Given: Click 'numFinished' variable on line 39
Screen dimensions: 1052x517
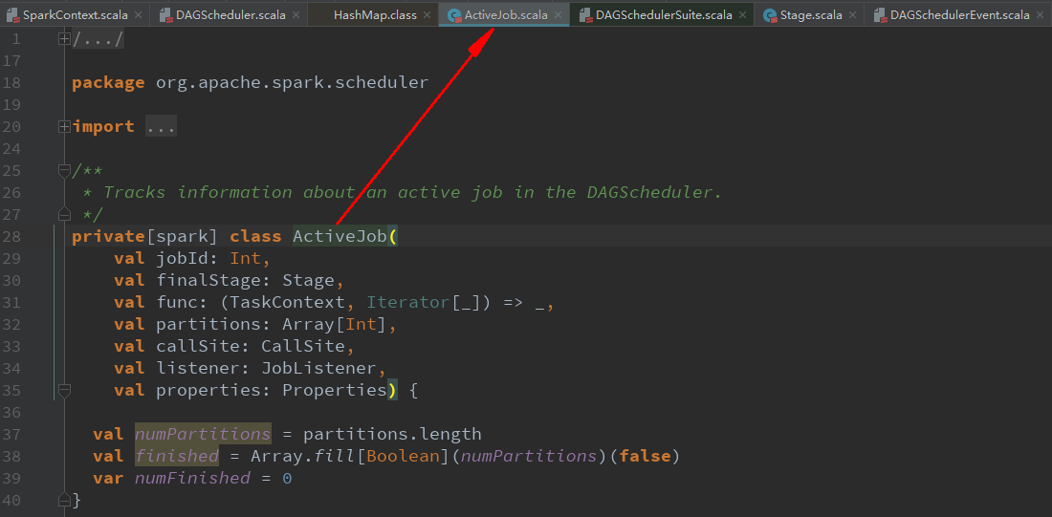Looking at the screenshot, I should coord(192,478).
